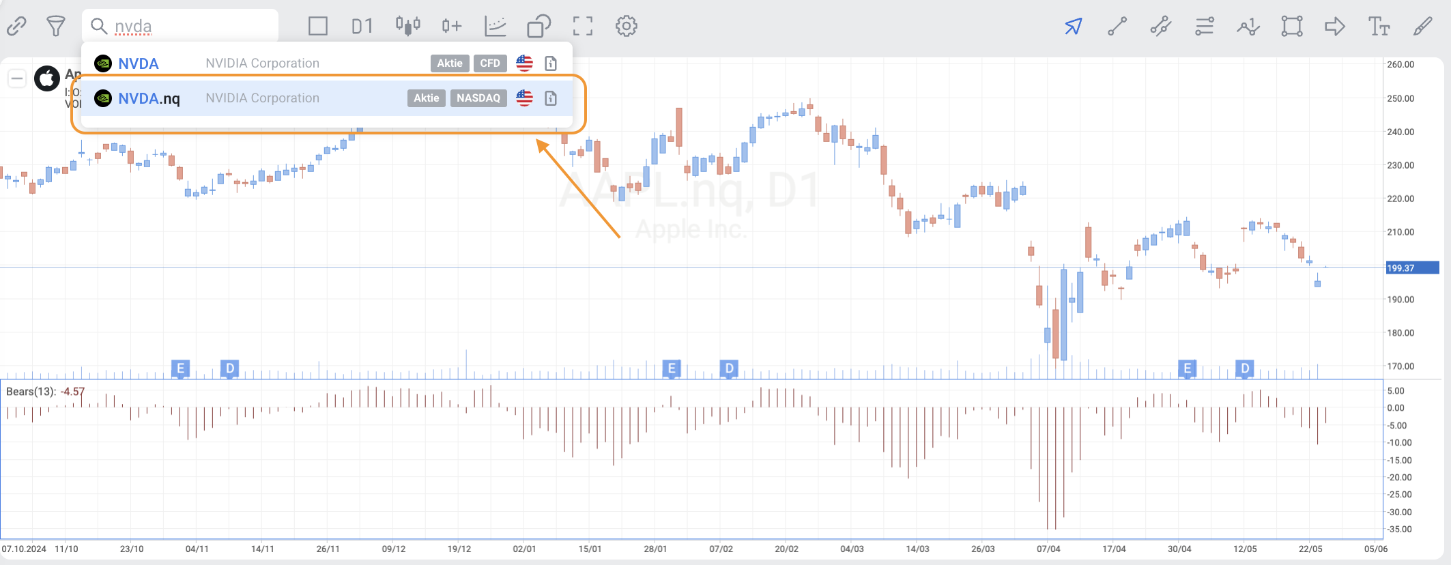Select the cursor pointer tool
Screen dimensions: 1451x565
[1074, 27]
